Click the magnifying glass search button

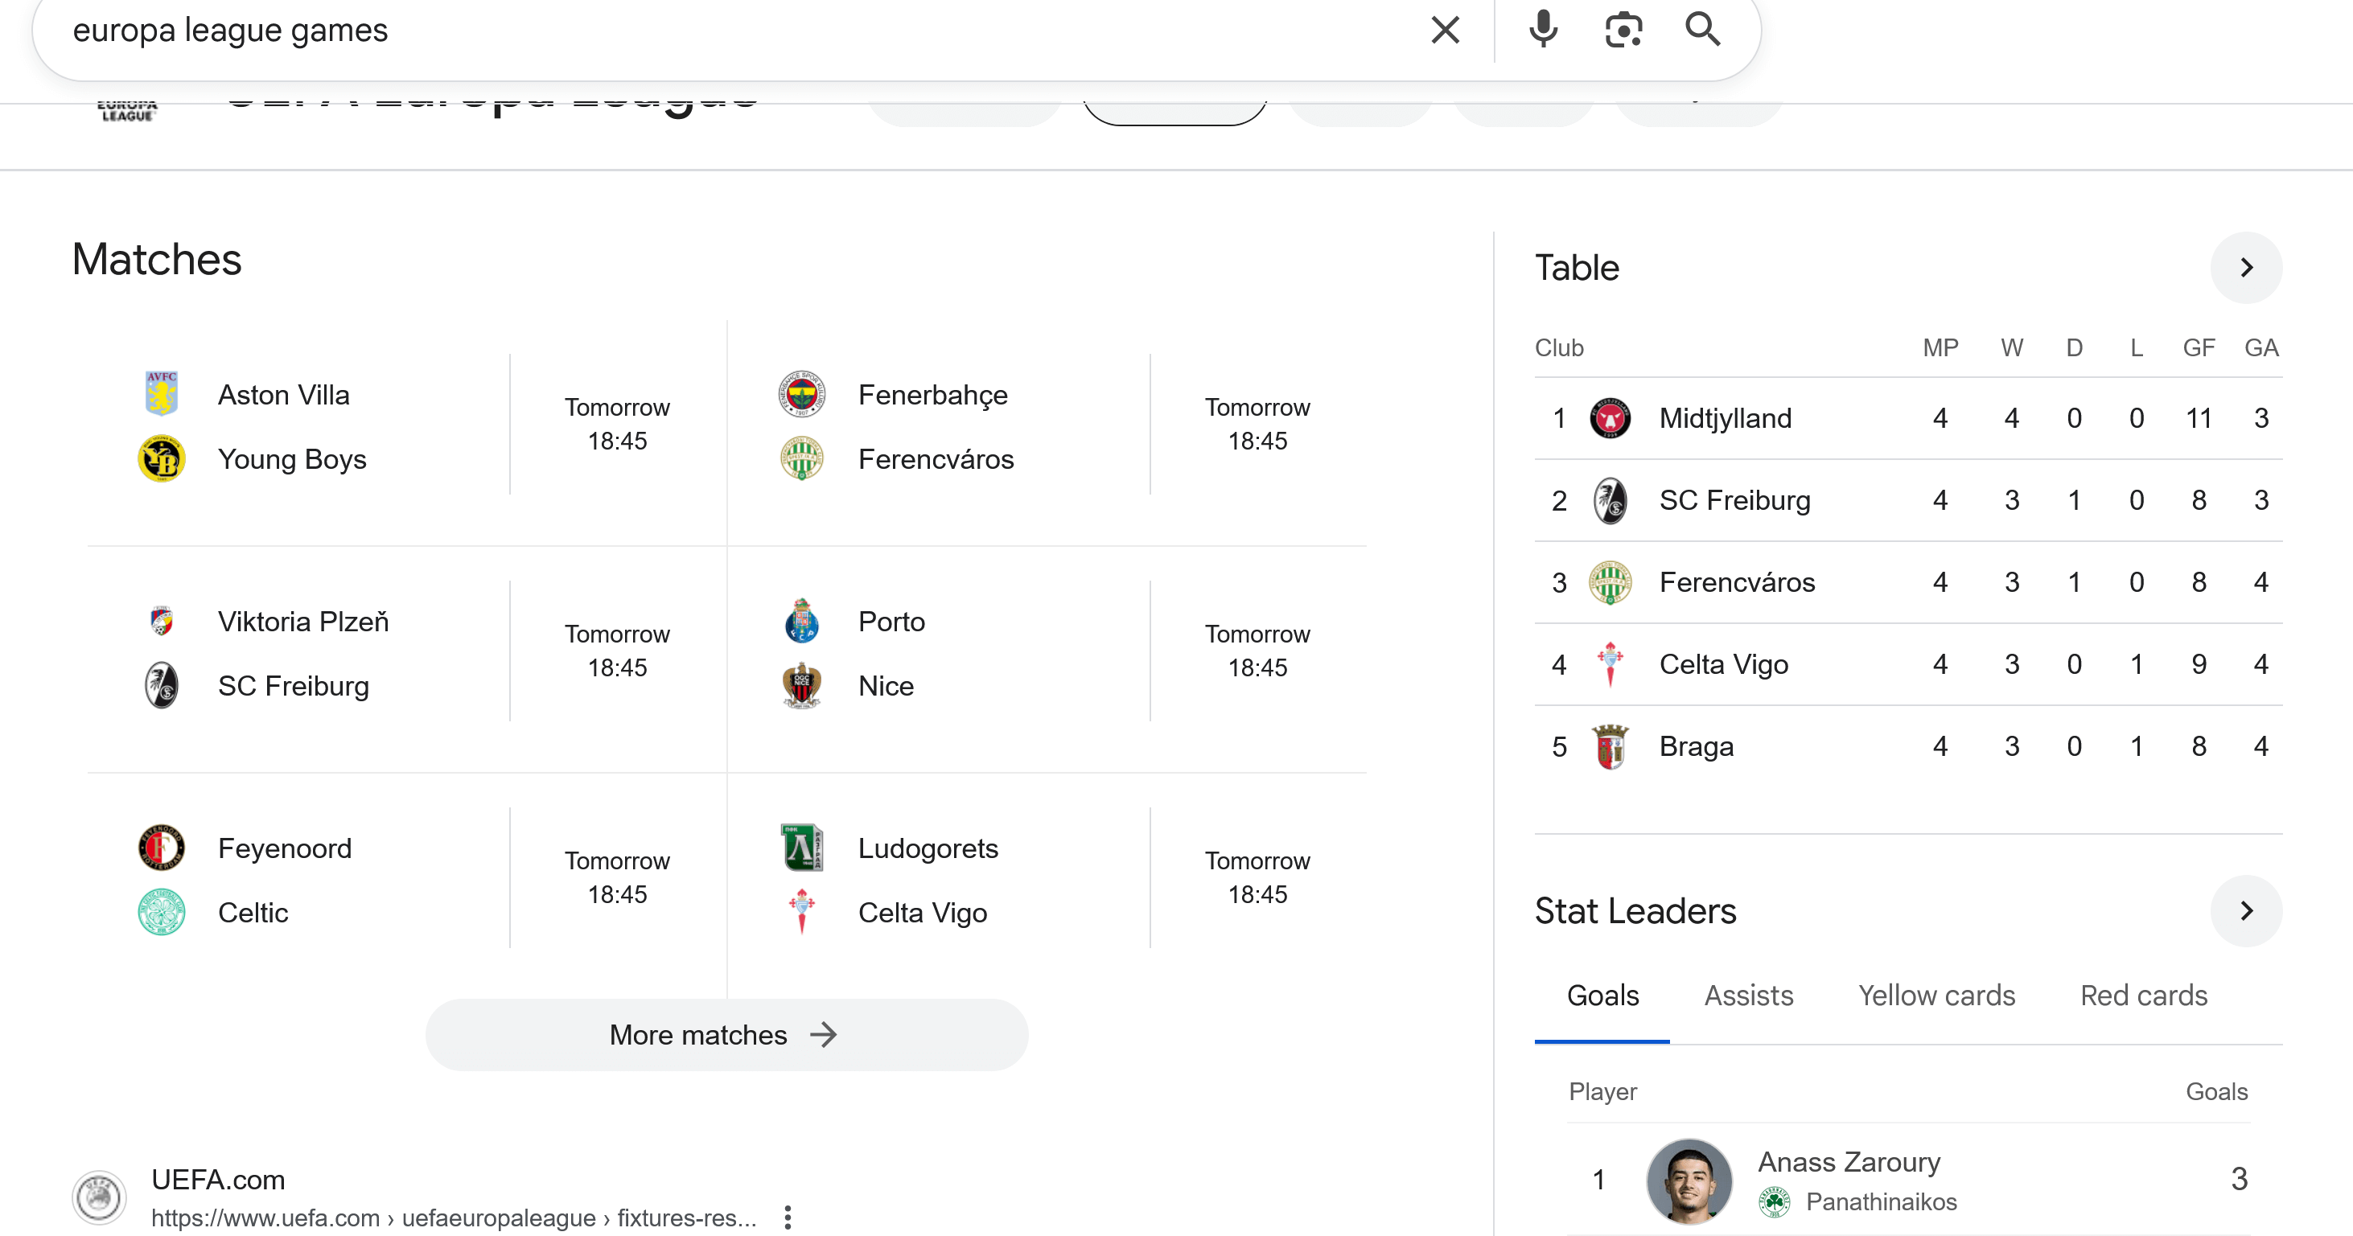(1703, 30)
